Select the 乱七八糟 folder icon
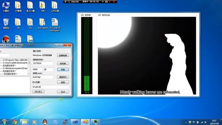 (30, 7)
